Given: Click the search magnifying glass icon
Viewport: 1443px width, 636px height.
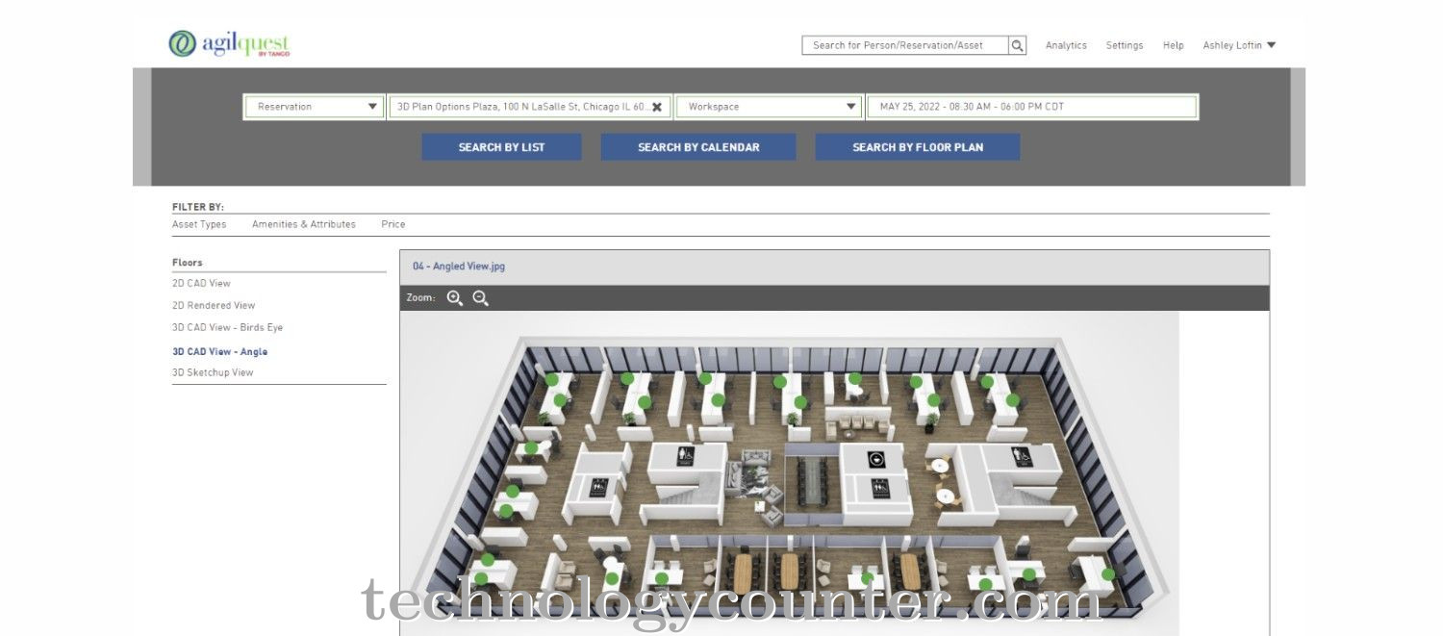Looking at the screenshot, I should [x=1017, y=45].
